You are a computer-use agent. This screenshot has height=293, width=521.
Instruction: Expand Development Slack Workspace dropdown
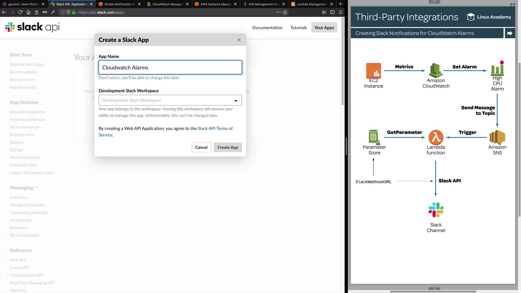[170, 100]
